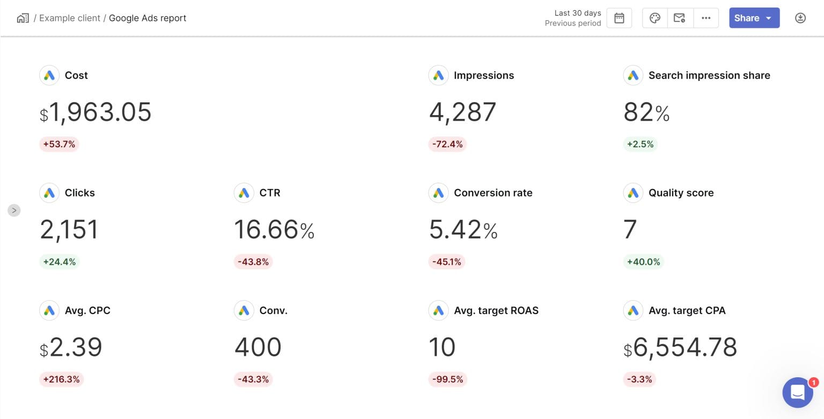Click the Google Ads report breadcrumb title
This screenshot has height=419, width=824.
tap(148, 18)
